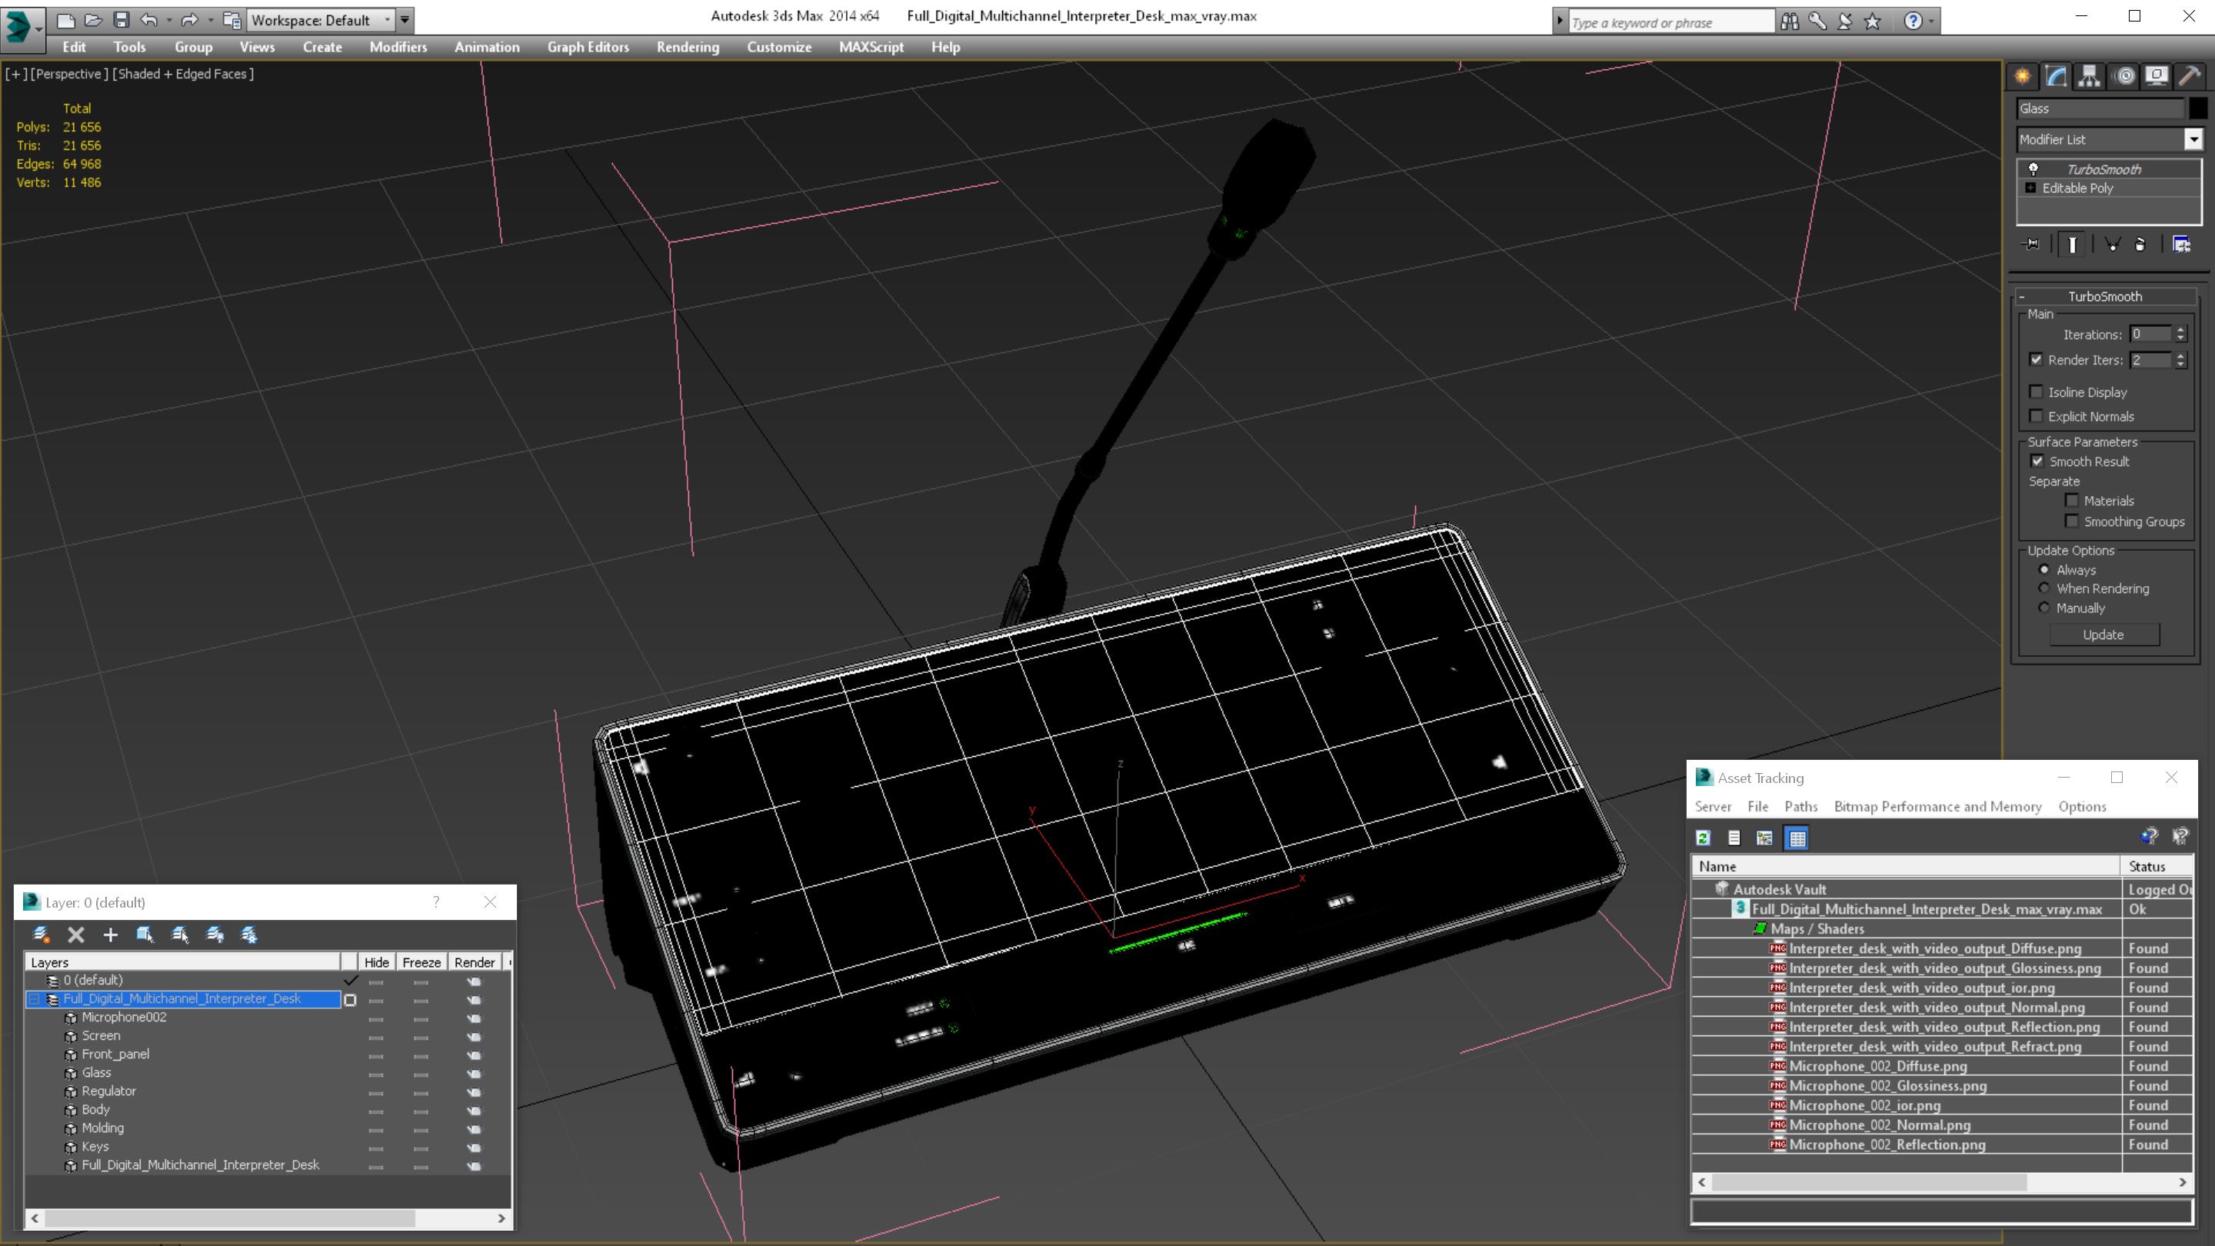Toggle TurboSmooth modifier lightbulb visibility
2215x1246 pixels.
coord(2033,168)
